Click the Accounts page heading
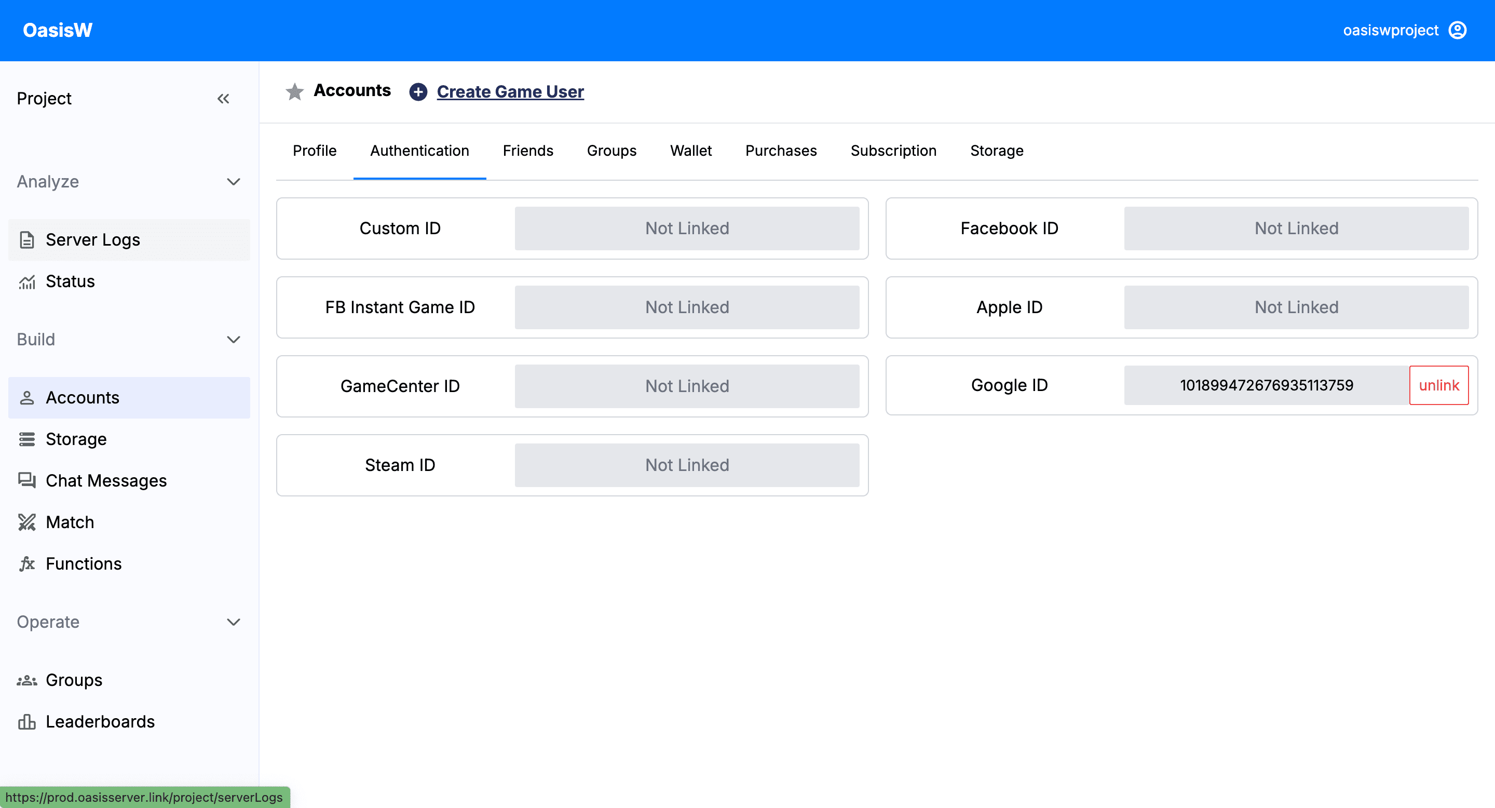This screenshot has height=808, width=1495. tap(352, 90)
